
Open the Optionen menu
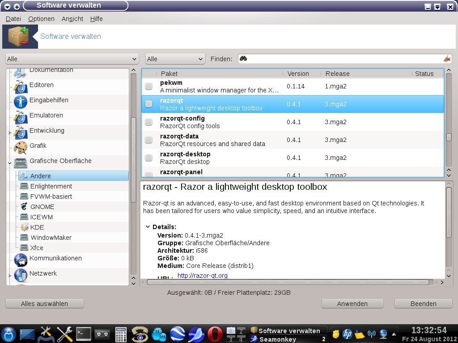(41, 19)
